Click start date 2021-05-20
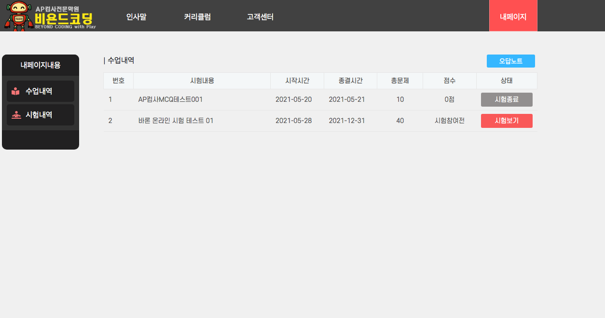 [294, 99]
